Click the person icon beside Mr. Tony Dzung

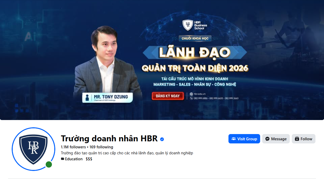click(x=87, y=97)
